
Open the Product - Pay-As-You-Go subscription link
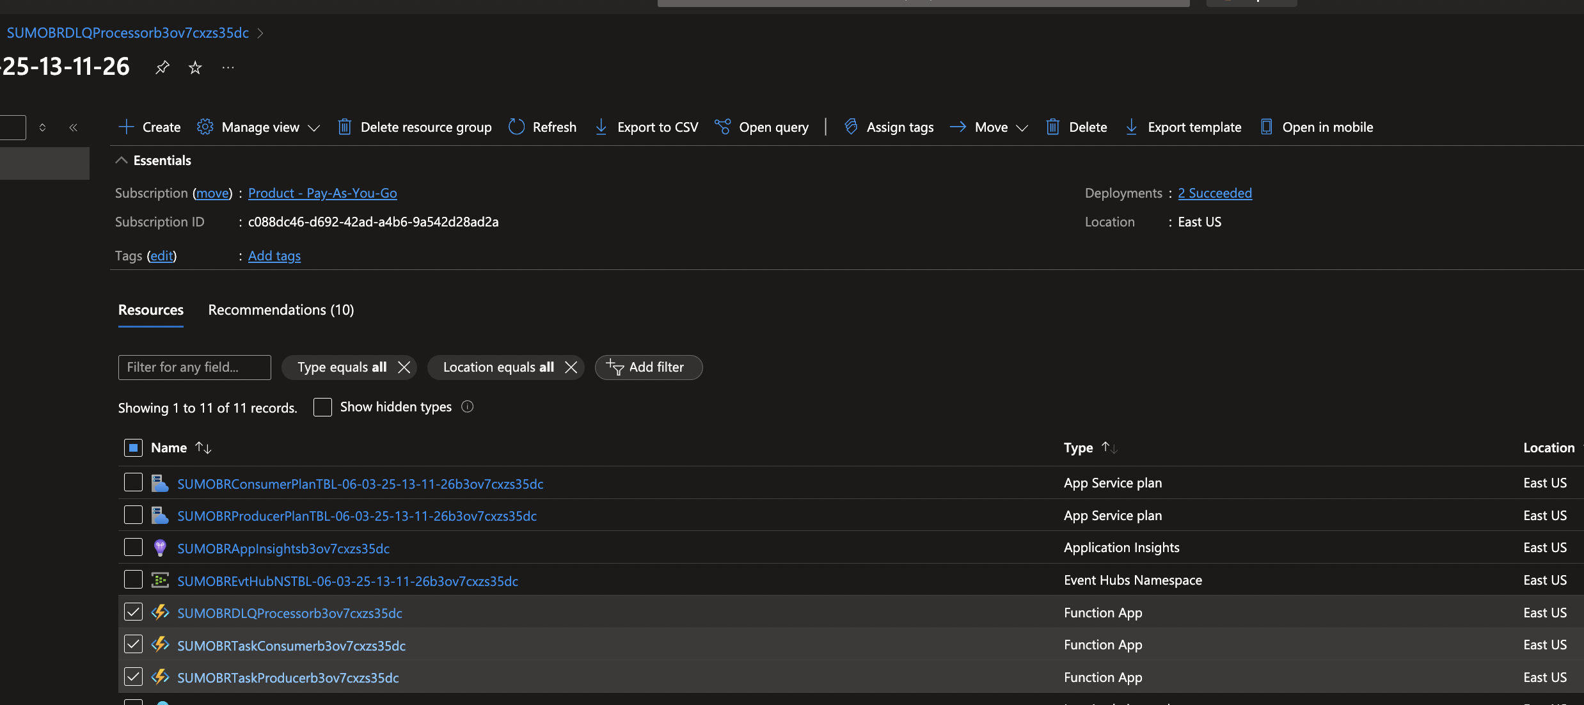coord(322,193)
